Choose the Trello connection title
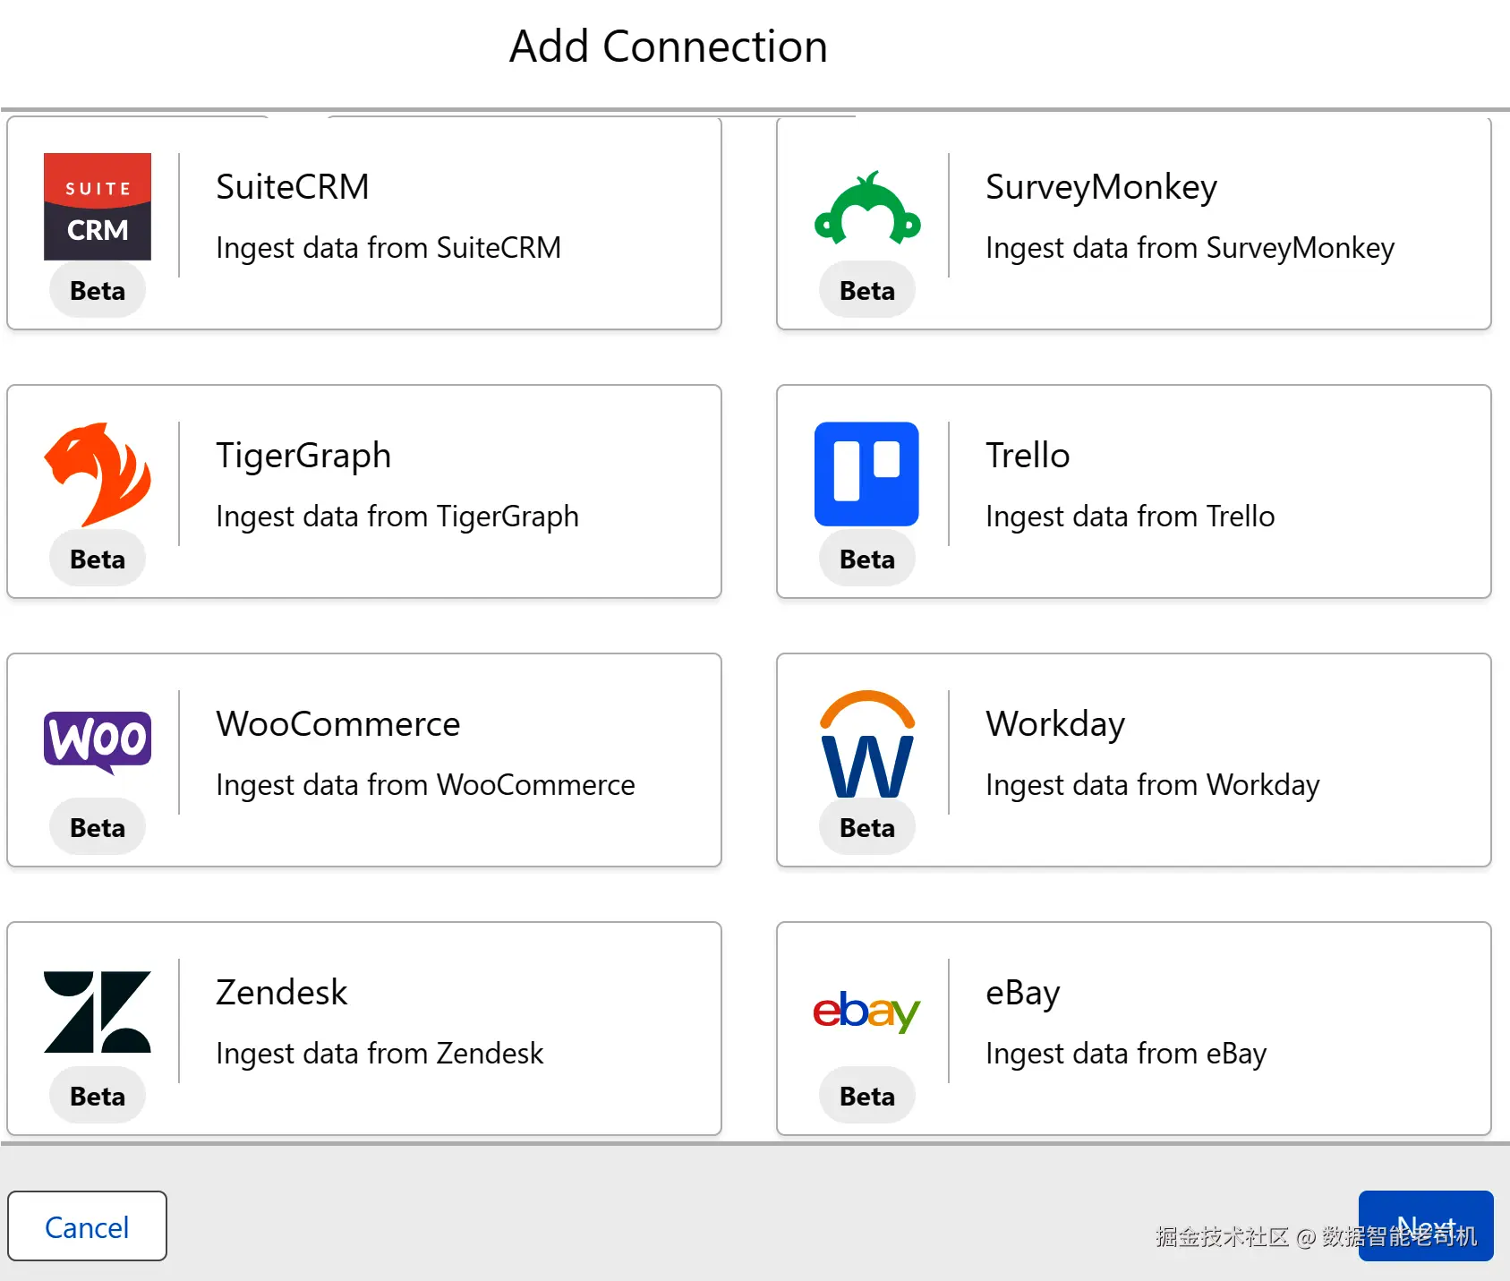Image resolution: width=1510 pixels, height=1281 pixels. (x=1028, y=456)
